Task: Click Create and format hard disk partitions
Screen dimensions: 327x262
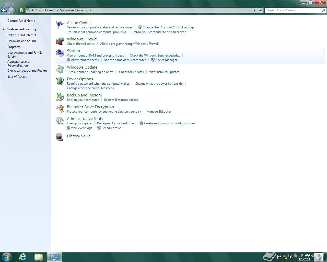Action: pos(170,123)
